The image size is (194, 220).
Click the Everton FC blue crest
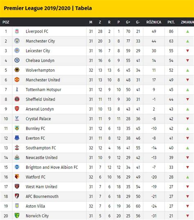17,138
